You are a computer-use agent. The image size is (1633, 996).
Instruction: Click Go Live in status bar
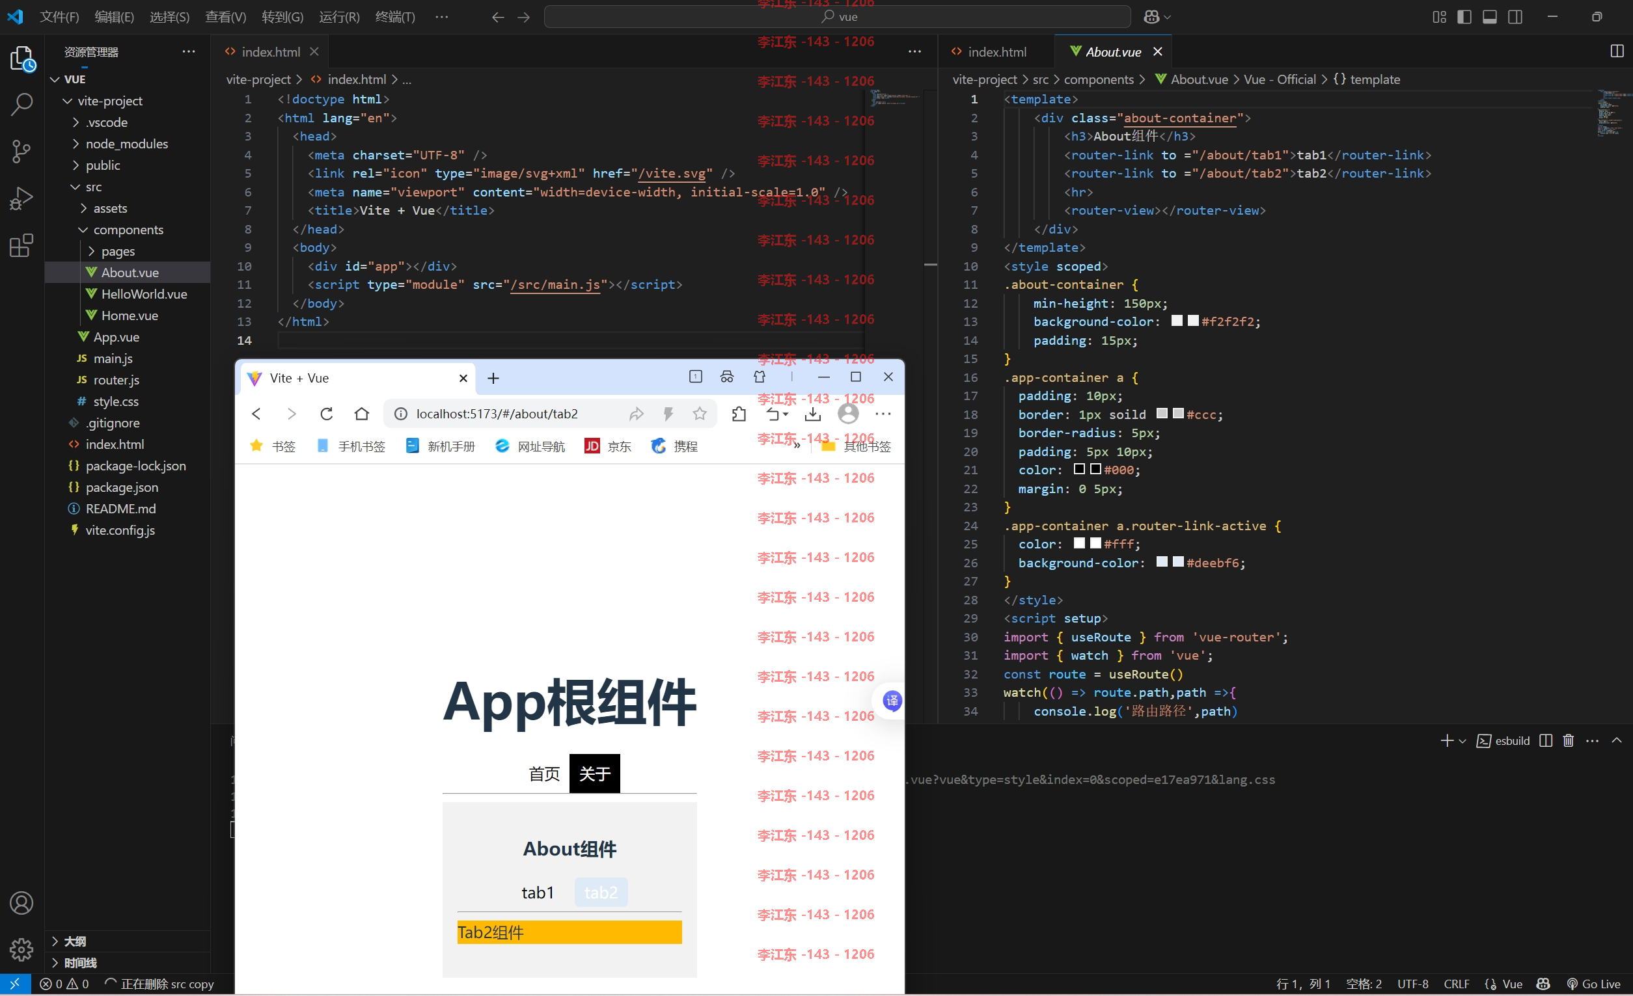click(1593, 984)
